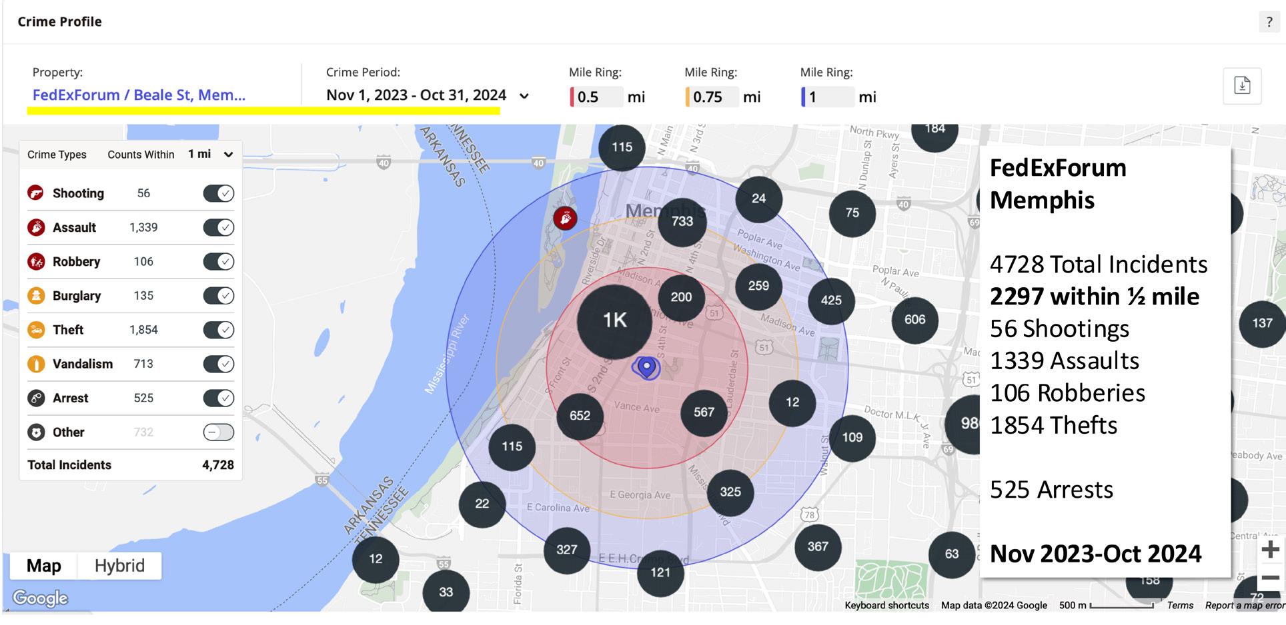
Task: Click the Assault count 1,339
Action: (143, 227)
